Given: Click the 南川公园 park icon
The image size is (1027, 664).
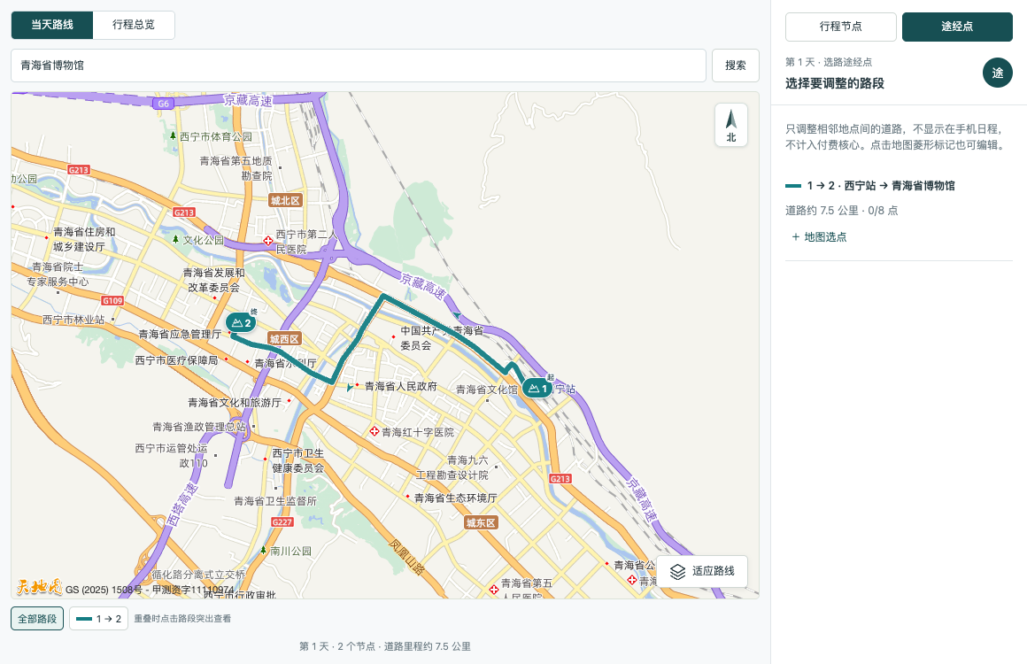Looking at the screenshot, I should click(263, 550).
